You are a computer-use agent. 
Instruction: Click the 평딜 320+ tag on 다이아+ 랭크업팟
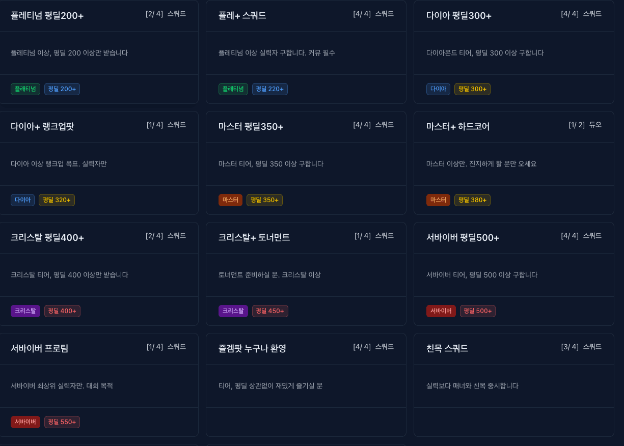pos(57,200)
